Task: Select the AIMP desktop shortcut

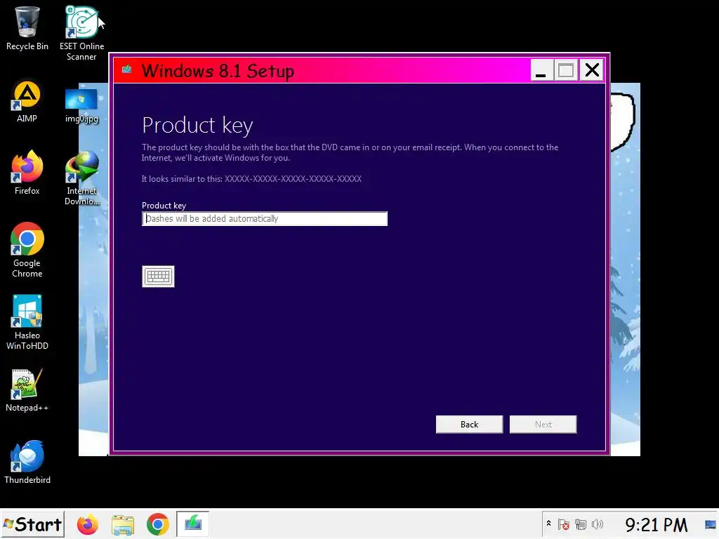Action: coord(27,102)
